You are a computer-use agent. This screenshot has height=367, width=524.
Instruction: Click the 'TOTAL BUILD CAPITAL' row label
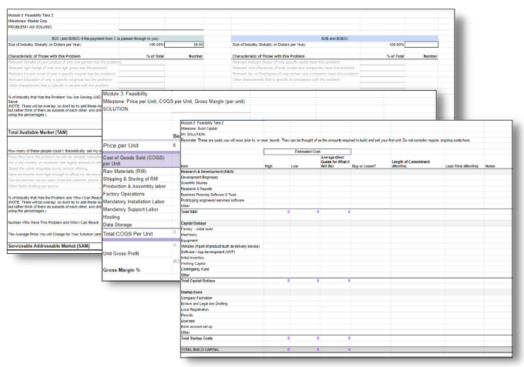[x=200, y=349]
